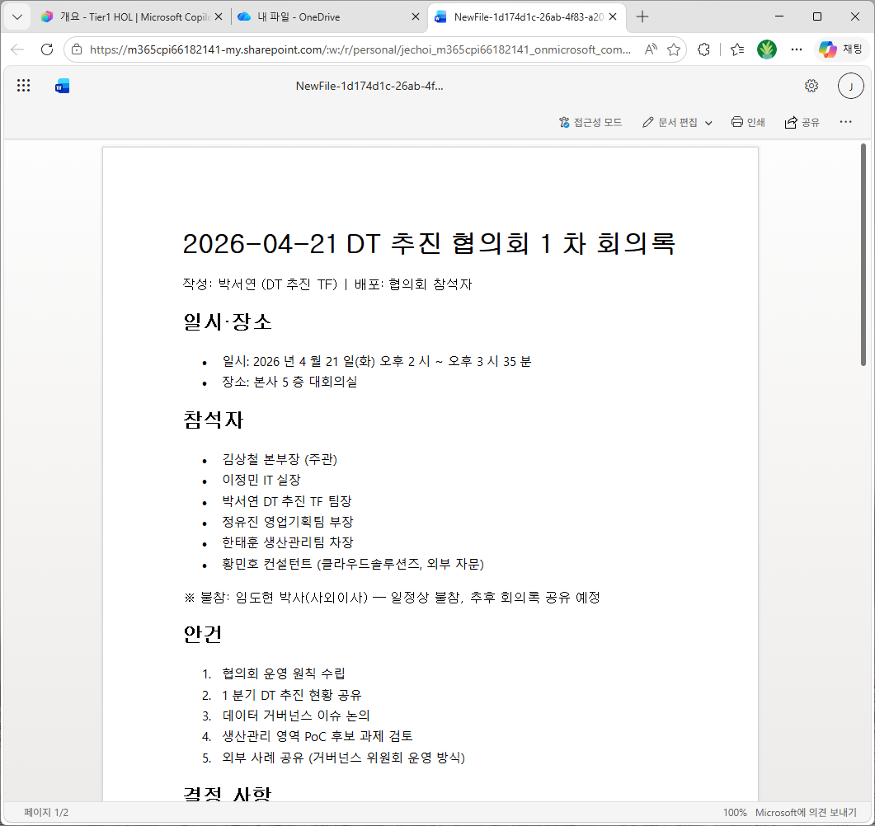Close the Copilot Tier1 HOL tab
The image size is (875, 826).
coord(219,17)
